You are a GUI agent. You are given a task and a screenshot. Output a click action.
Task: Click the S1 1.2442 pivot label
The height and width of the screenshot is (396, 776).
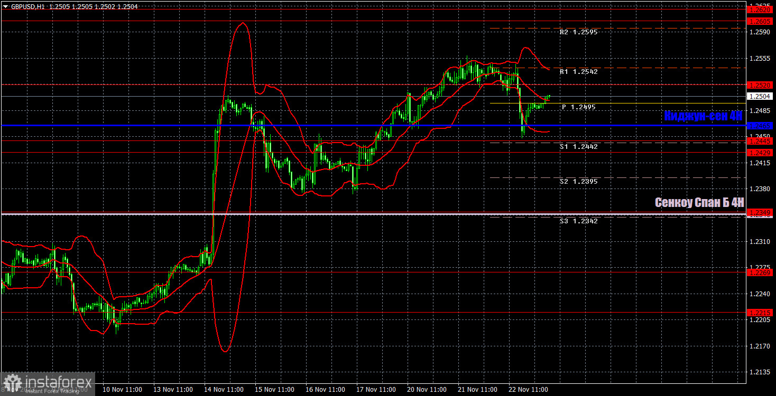point(578,147)
